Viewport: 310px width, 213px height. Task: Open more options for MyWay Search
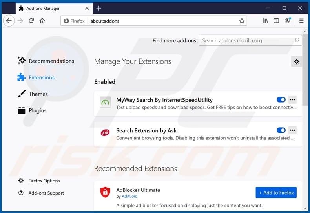(x=292, y=99)
